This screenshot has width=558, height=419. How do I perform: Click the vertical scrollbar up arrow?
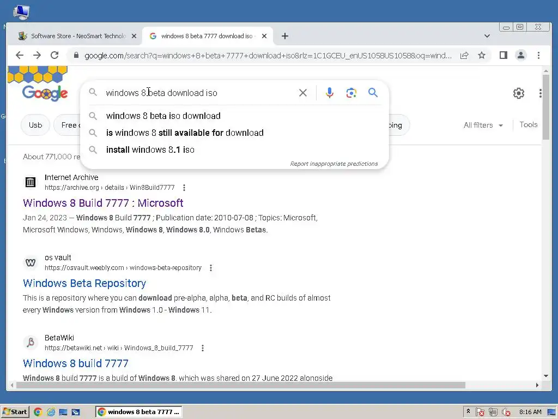(546, 71)
